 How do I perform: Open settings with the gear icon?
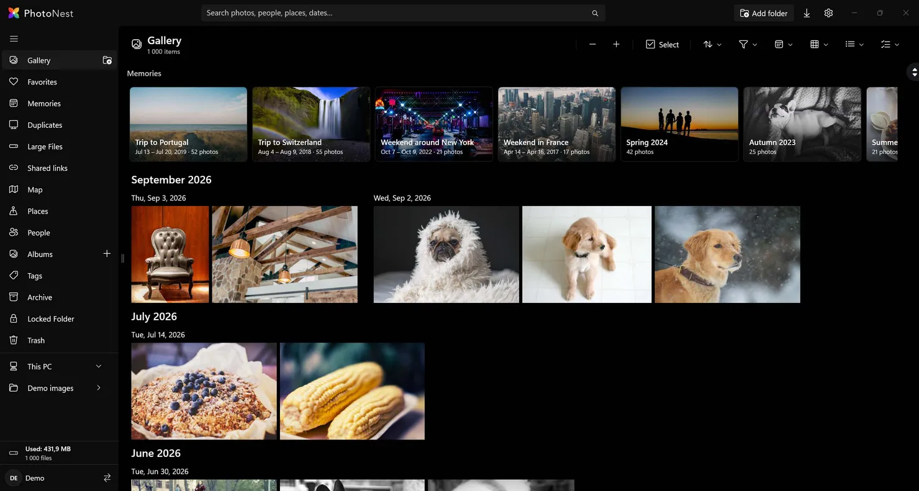[x=828, y=13]
